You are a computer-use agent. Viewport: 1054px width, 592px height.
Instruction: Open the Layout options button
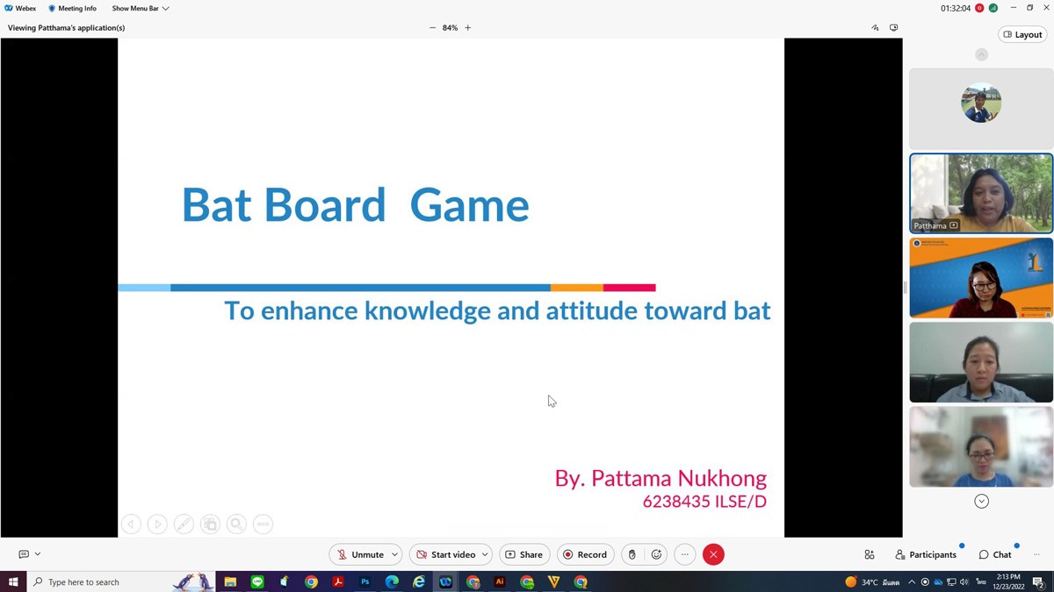(1022, 35)
